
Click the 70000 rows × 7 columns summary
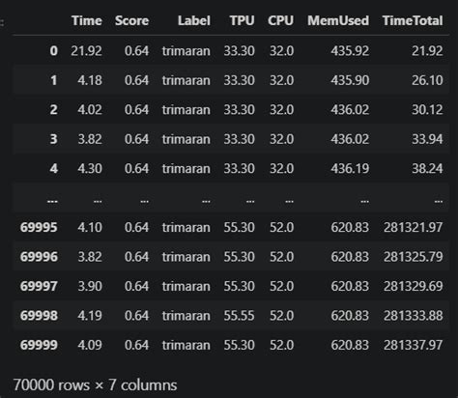click(95, 385)
